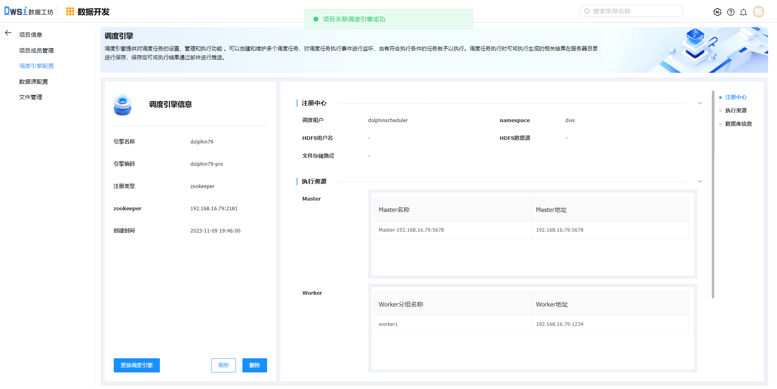Click the search magnifier icon
The width and height of the screenshot is (777, 389).
click(587, 11)
